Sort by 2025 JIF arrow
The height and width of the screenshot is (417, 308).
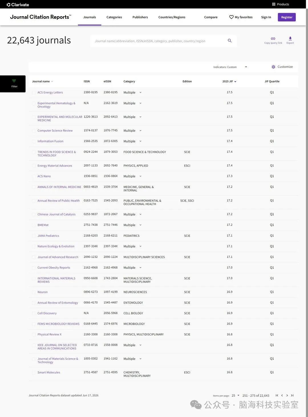pos(235,82)
